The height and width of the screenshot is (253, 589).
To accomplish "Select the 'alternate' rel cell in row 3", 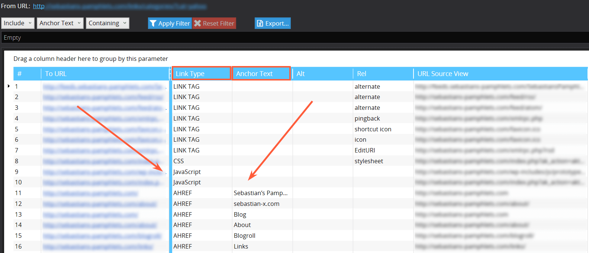I will 383,108.
